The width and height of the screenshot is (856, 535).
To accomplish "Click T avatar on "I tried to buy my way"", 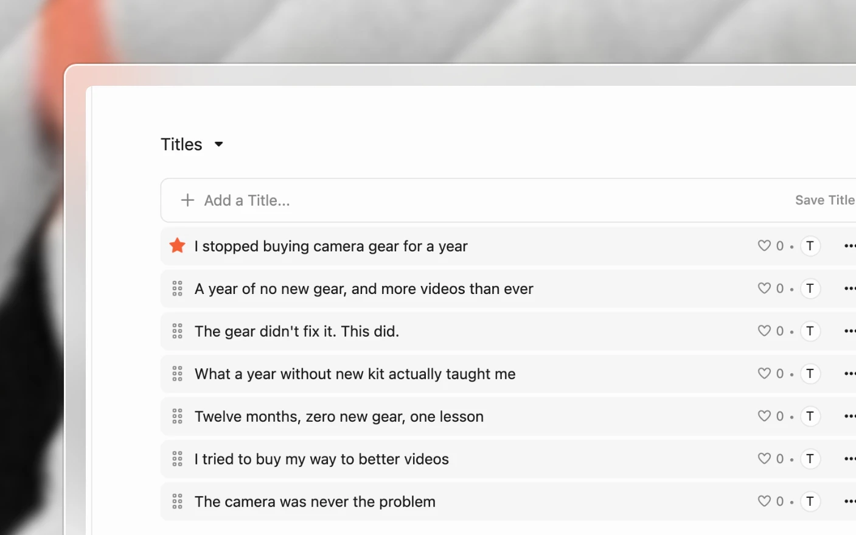I will pos(810,459).
